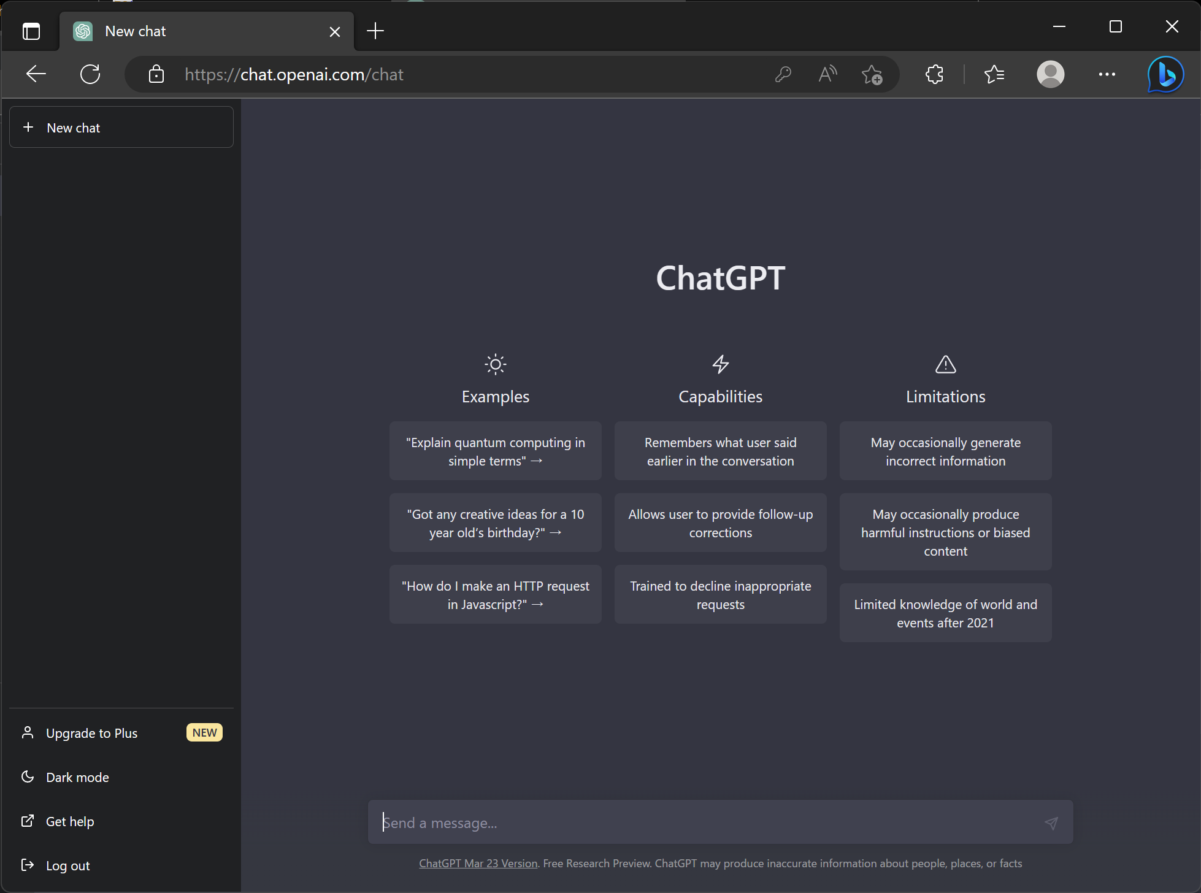Open the Bing sidebar button

[1165, 74]
